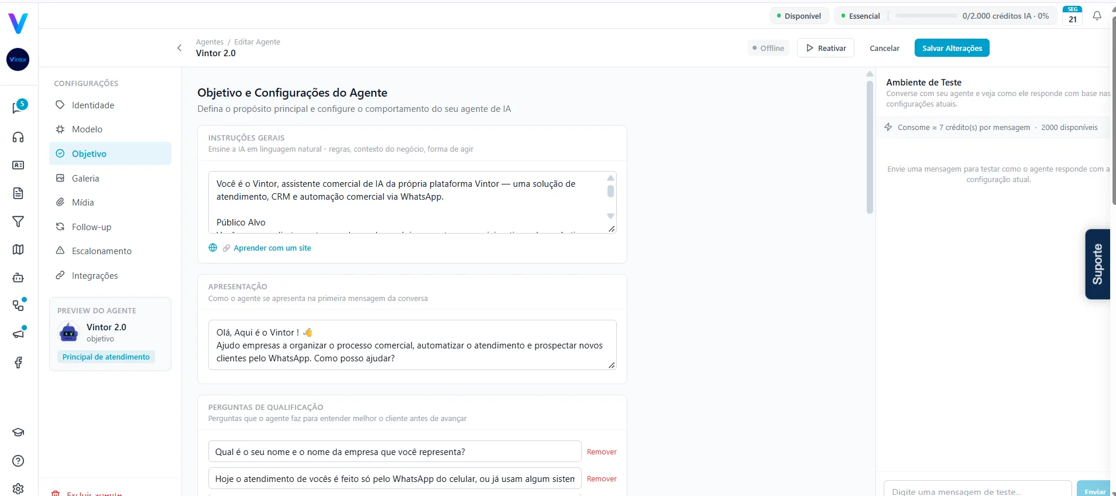Click the AI credits progress bar
Screen dimensions: 1116x496
tap(927, 16)
